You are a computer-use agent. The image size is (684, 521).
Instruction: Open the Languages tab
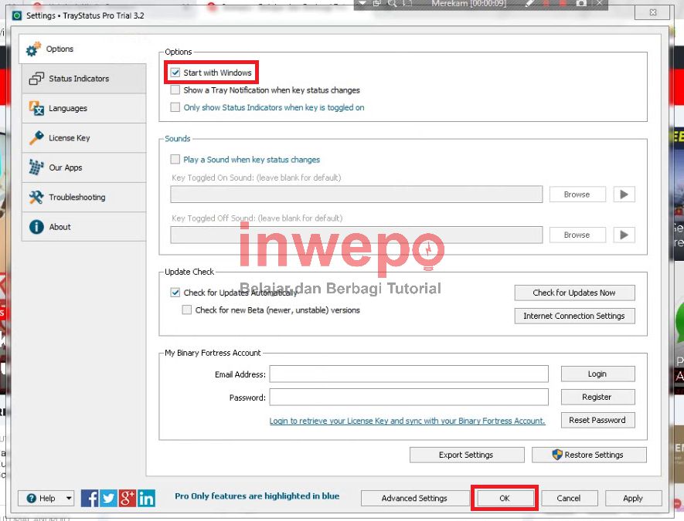pos(83,109)
